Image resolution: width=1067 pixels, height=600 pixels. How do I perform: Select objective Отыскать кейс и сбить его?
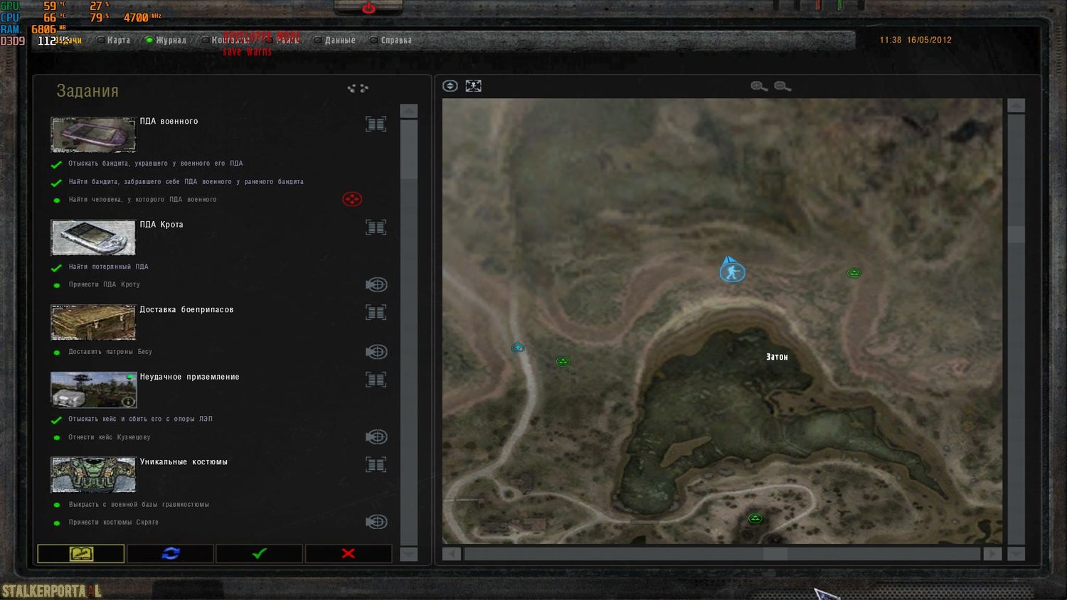(140, 419)
